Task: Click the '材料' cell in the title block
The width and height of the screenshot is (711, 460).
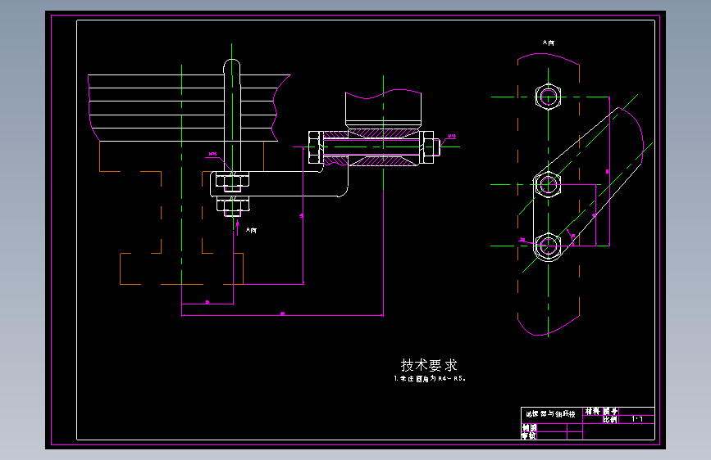Action: point(592,412)
